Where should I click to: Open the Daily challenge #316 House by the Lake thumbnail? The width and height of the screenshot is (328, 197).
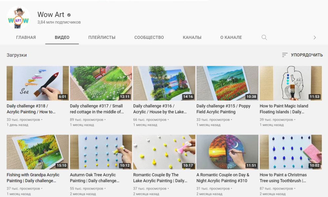tap(164, 83)
